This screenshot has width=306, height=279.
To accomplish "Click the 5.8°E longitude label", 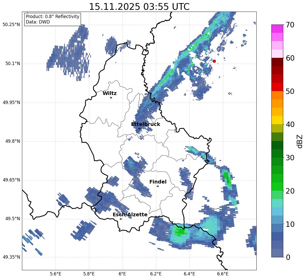I will [89, 274].
